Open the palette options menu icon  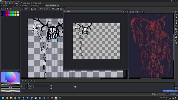[x=11, y=9]
